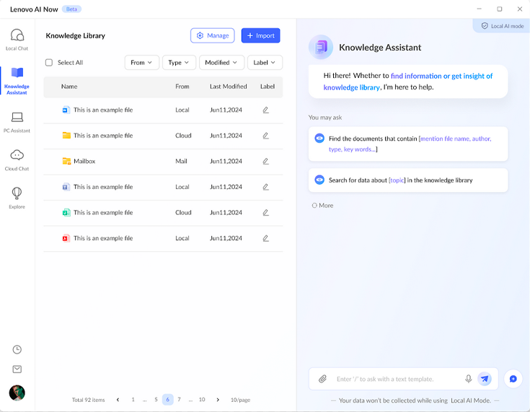
Task: Click the Word document file icon
Action: pyautogui.click(x=66, y=110)
